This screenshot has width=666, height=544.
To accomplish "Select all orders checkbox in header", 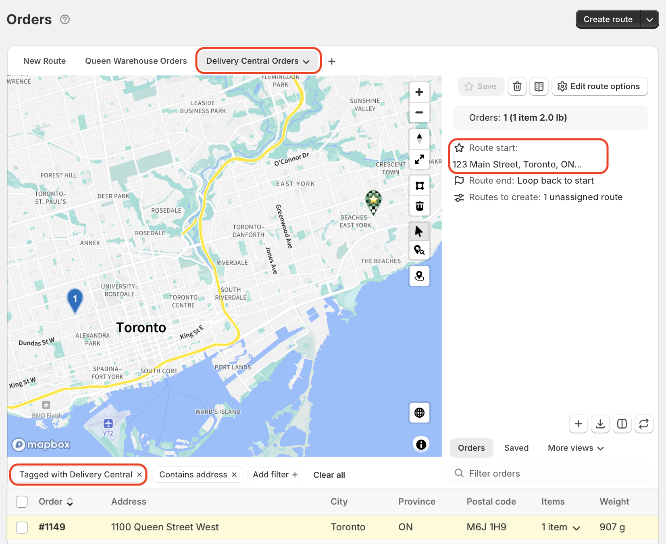I will coord(22,502).
